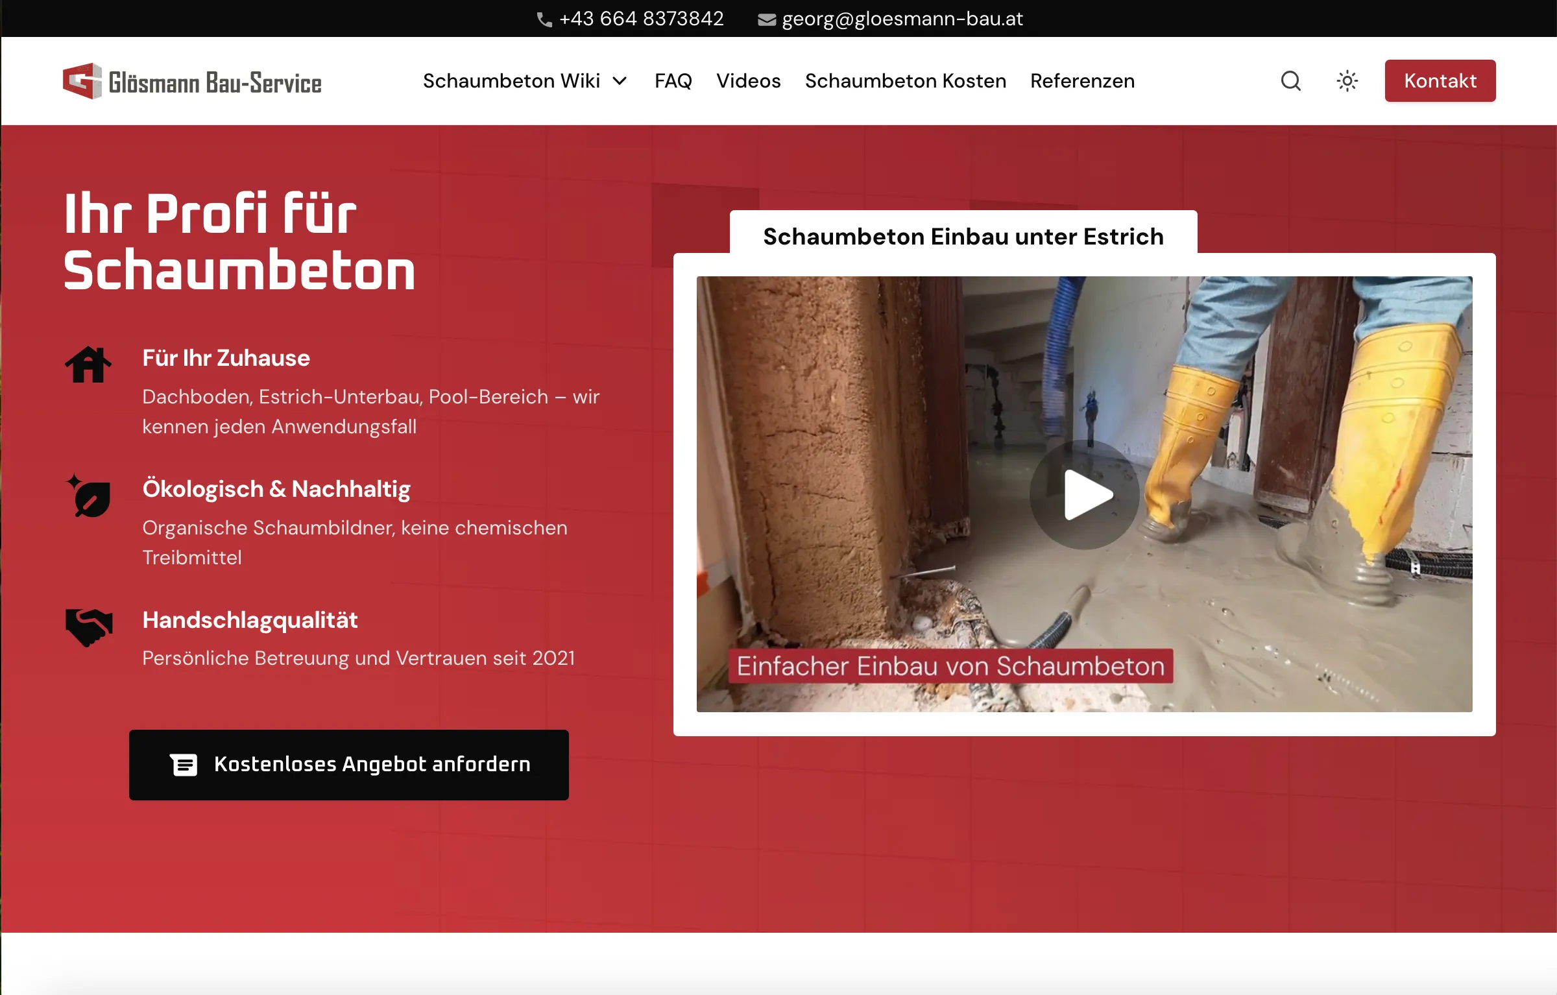The width and height of the screenshot is (1557, 995).
Task: Click the phone icon in the top bar
Action: (x=545, y=18)
